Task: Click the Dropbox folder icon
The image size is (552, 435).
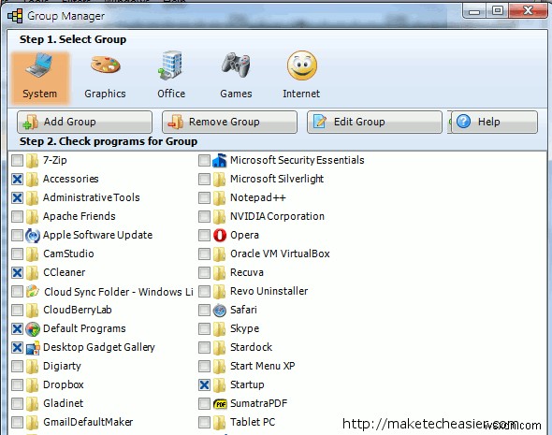Action: coord(32,385)
